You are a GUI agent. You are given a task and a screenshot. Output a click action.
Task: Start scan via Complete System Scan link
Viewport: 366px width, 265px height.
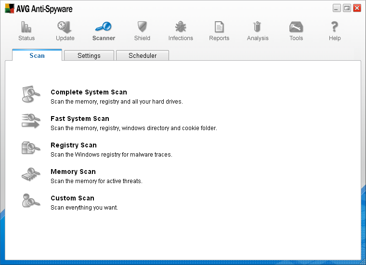[89, 92]
